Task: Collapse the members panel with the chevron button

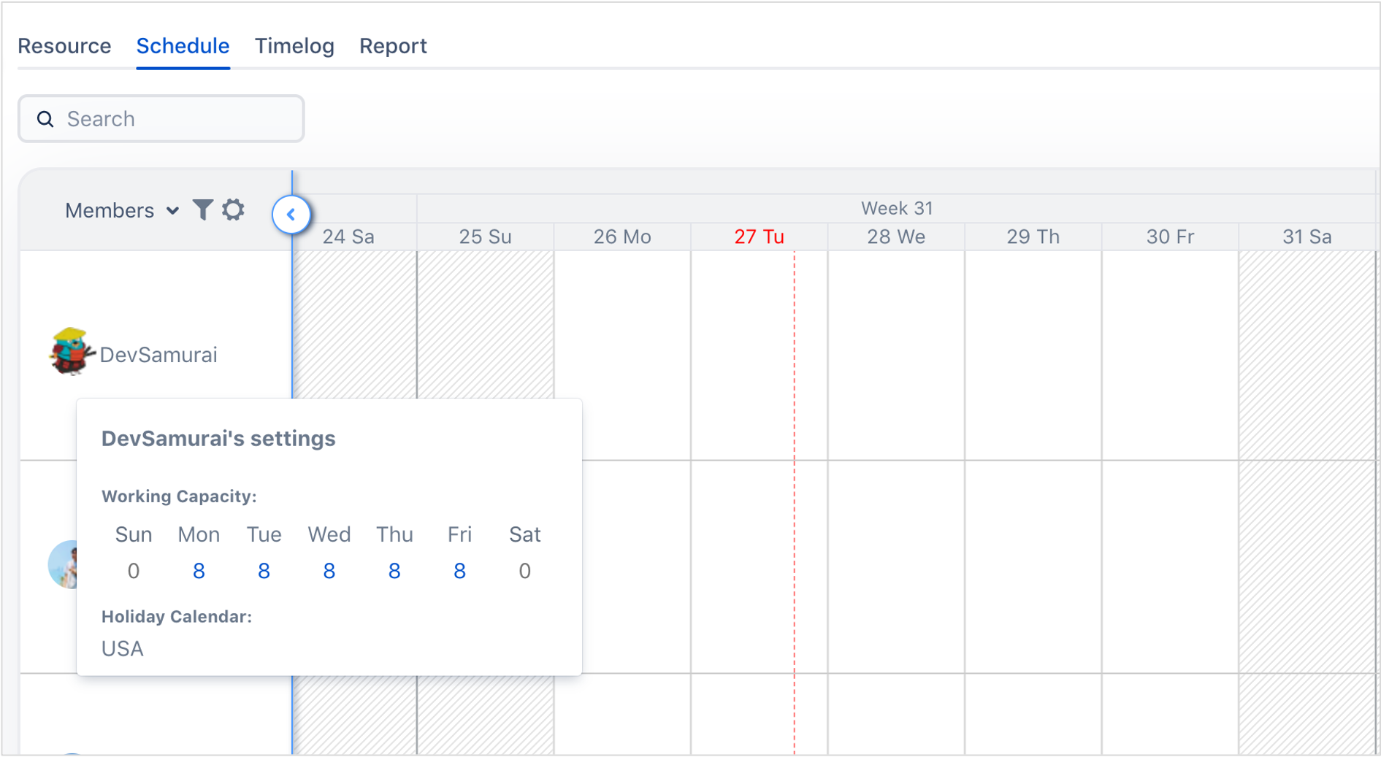Action: [x=291, y=215]
